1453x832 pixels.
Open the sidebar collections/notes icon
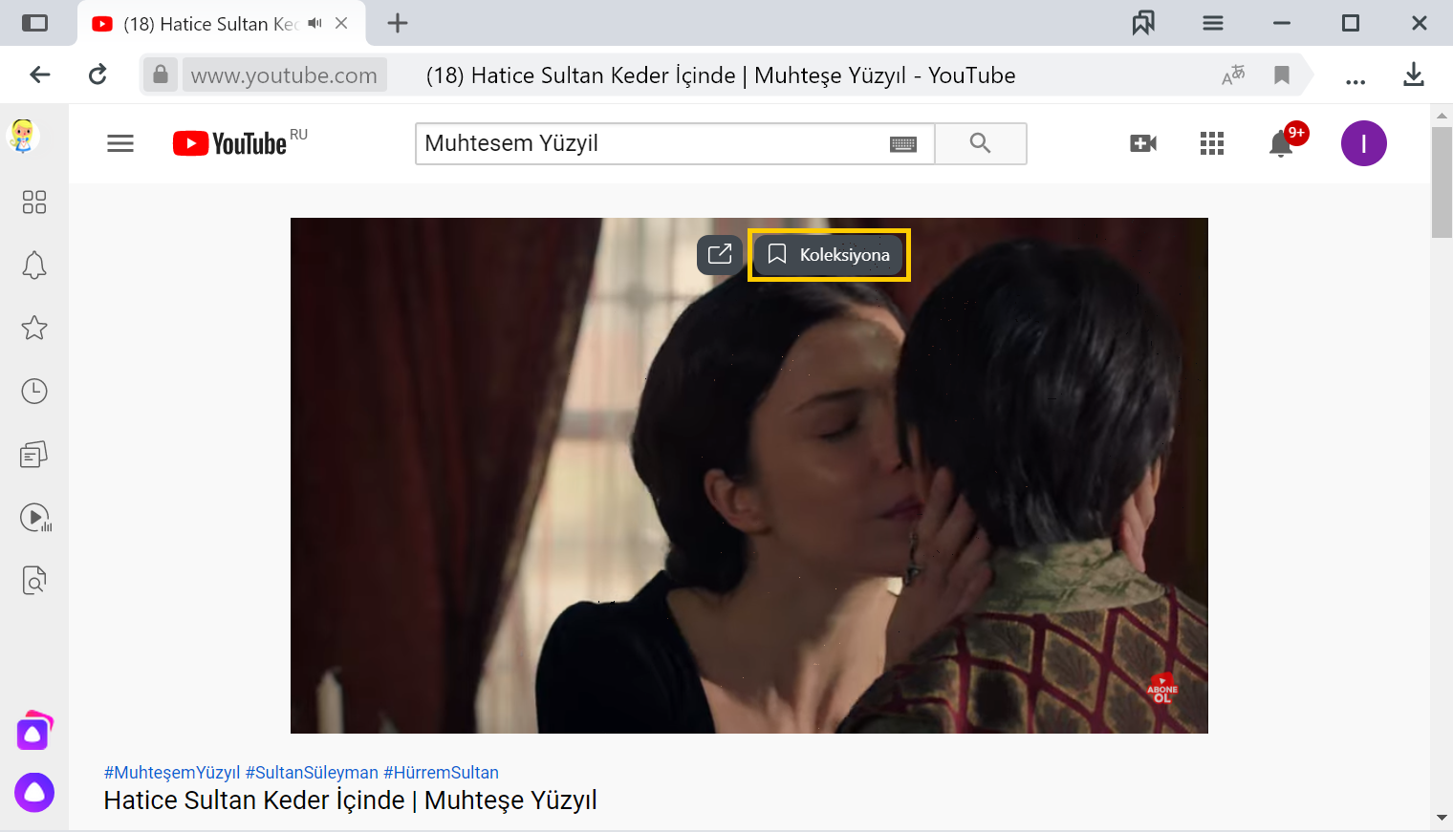point(34,454)
